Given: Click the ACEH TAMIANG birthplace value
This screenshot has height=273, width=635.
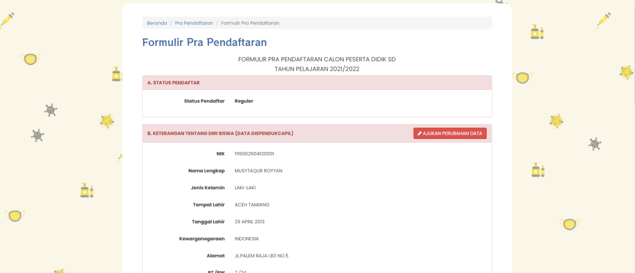Looking at the screenshot, I should click(x=252, y=205).
